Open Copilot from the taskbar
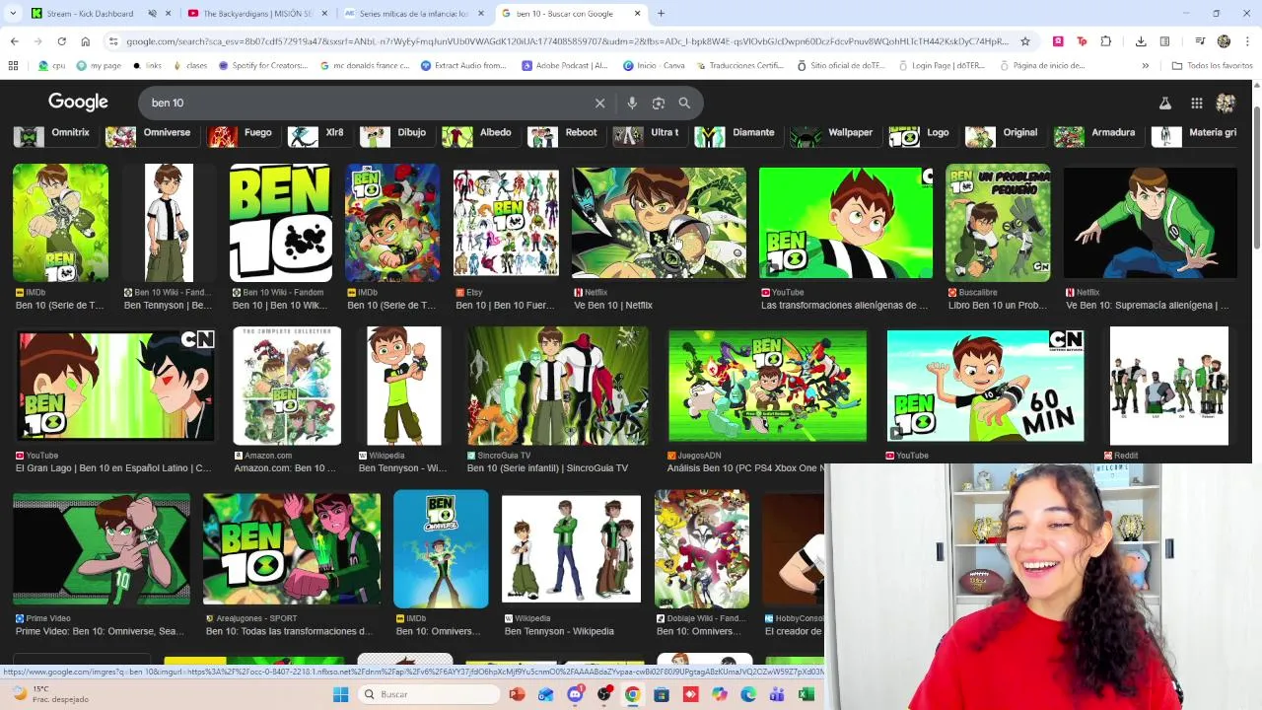Viewport: 1262px width, 710px height. [x=719, y=694]
